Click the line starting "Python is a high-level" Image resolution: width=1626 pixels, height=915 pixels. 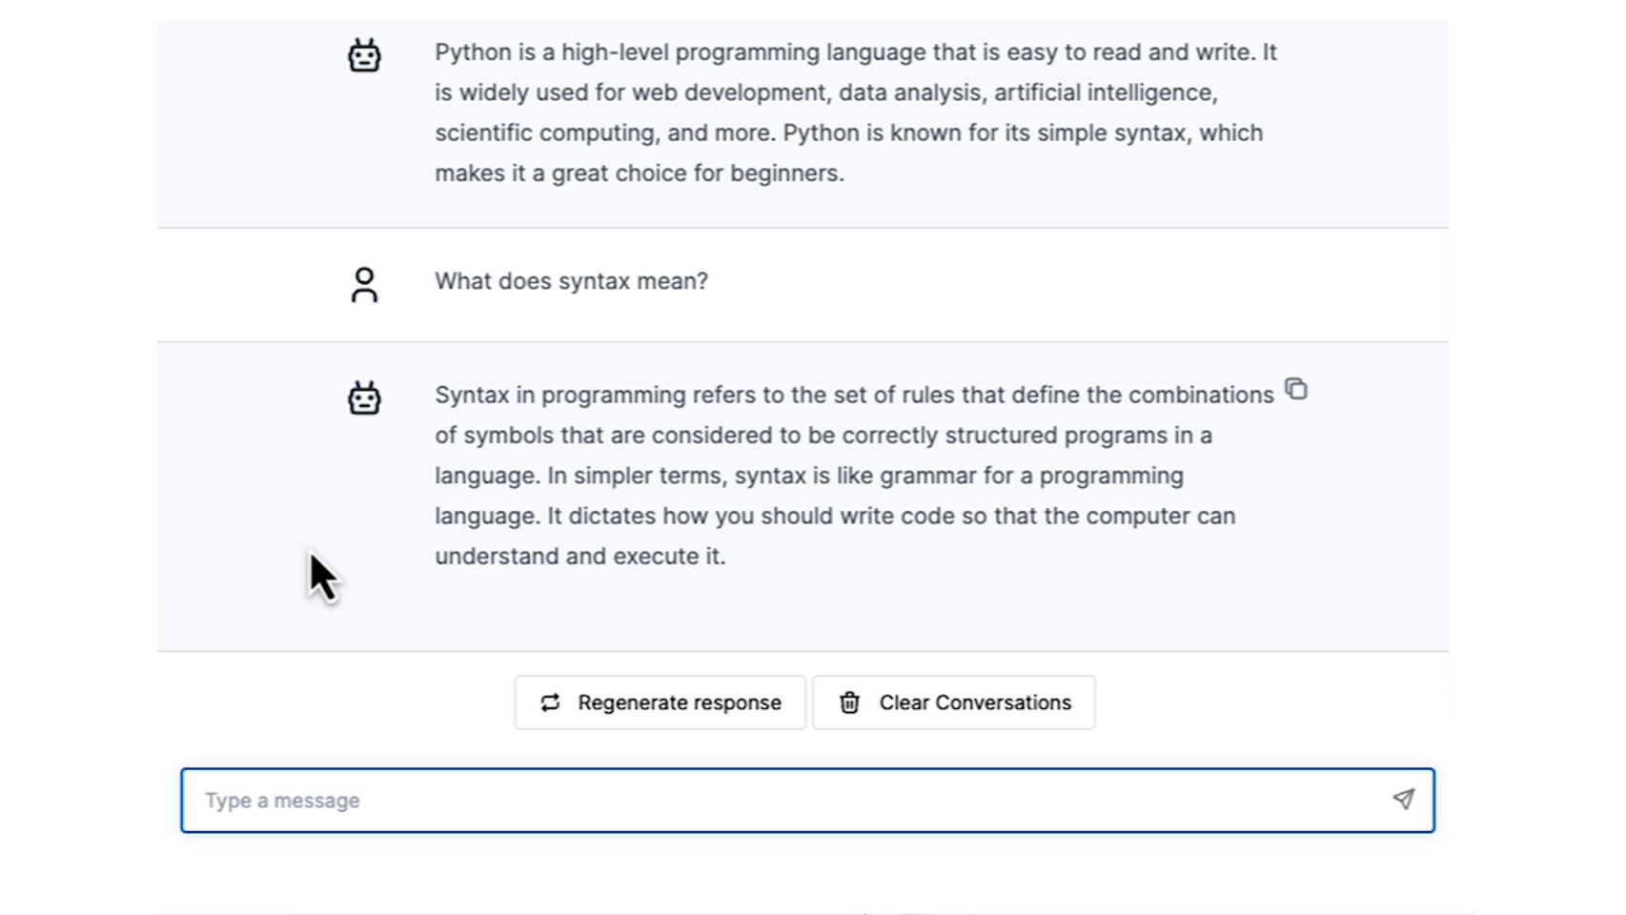856,52
